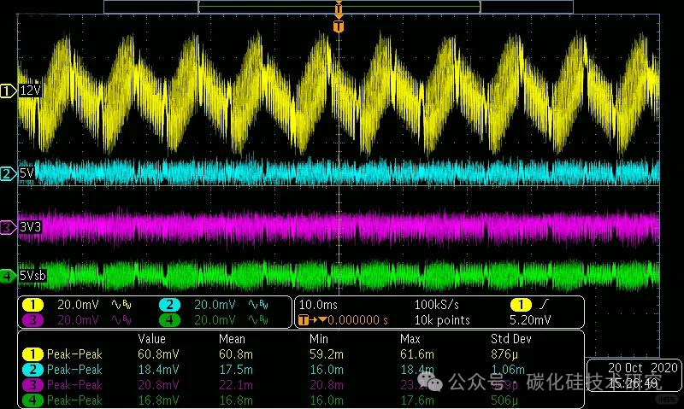Viewport: 684px width, 409px height.
Task: Click channel 1 badge in measurement table
Action: (32, 354)
